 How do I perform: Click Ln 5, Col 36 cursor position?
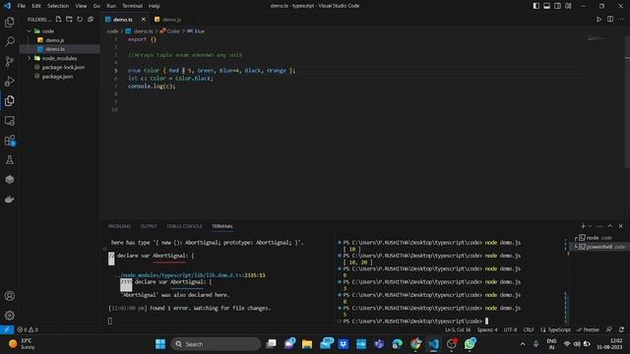coord(458,329)
